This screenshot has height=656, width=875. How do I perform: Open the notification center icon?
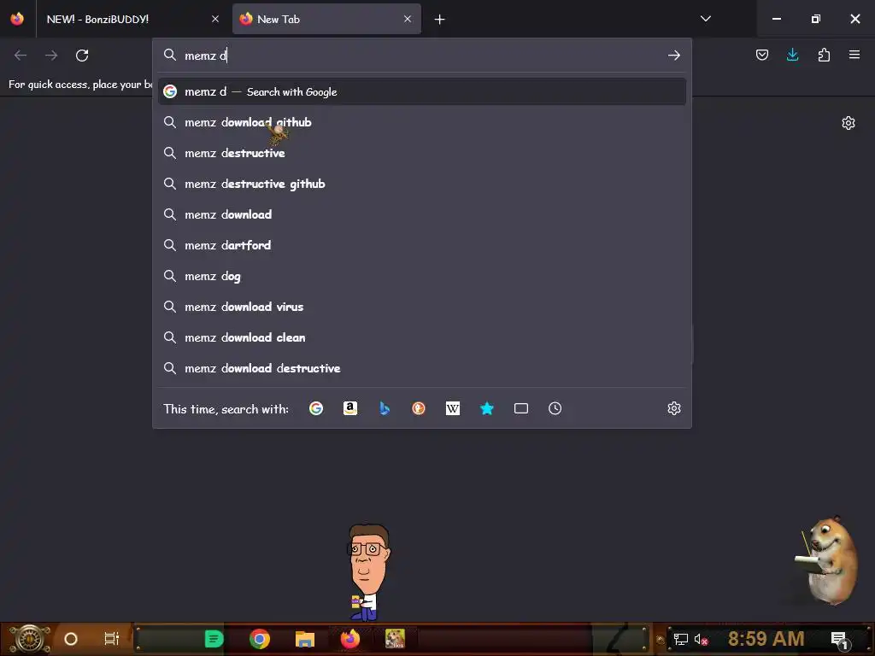(839, 639)
